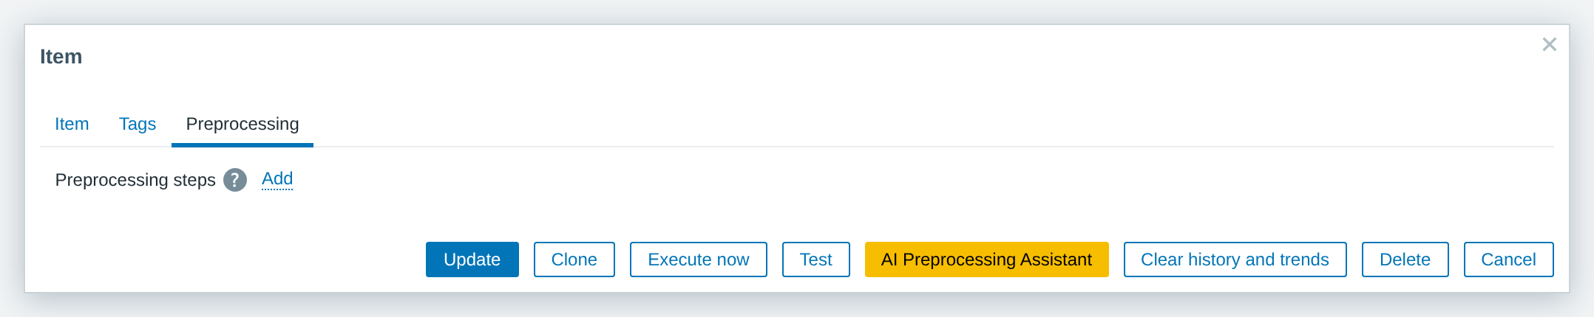Close the Item dialog with X
The width and height of the screenshot is (1594, 317).
1549,44
